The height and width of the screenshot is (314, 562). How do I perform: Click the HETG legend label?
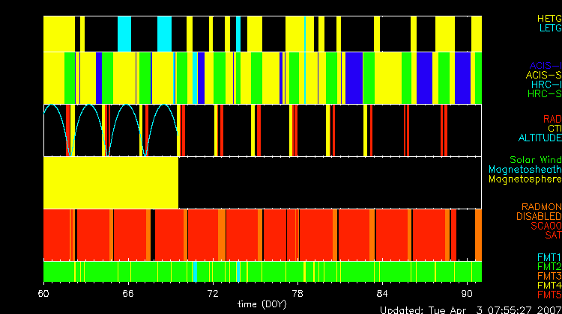click(x=548, y=18)
